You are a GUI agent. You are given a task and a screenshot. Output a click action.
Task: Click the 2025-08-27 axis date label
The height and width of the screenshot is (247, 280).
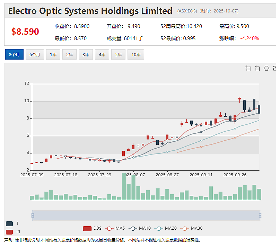coord(167,175)
